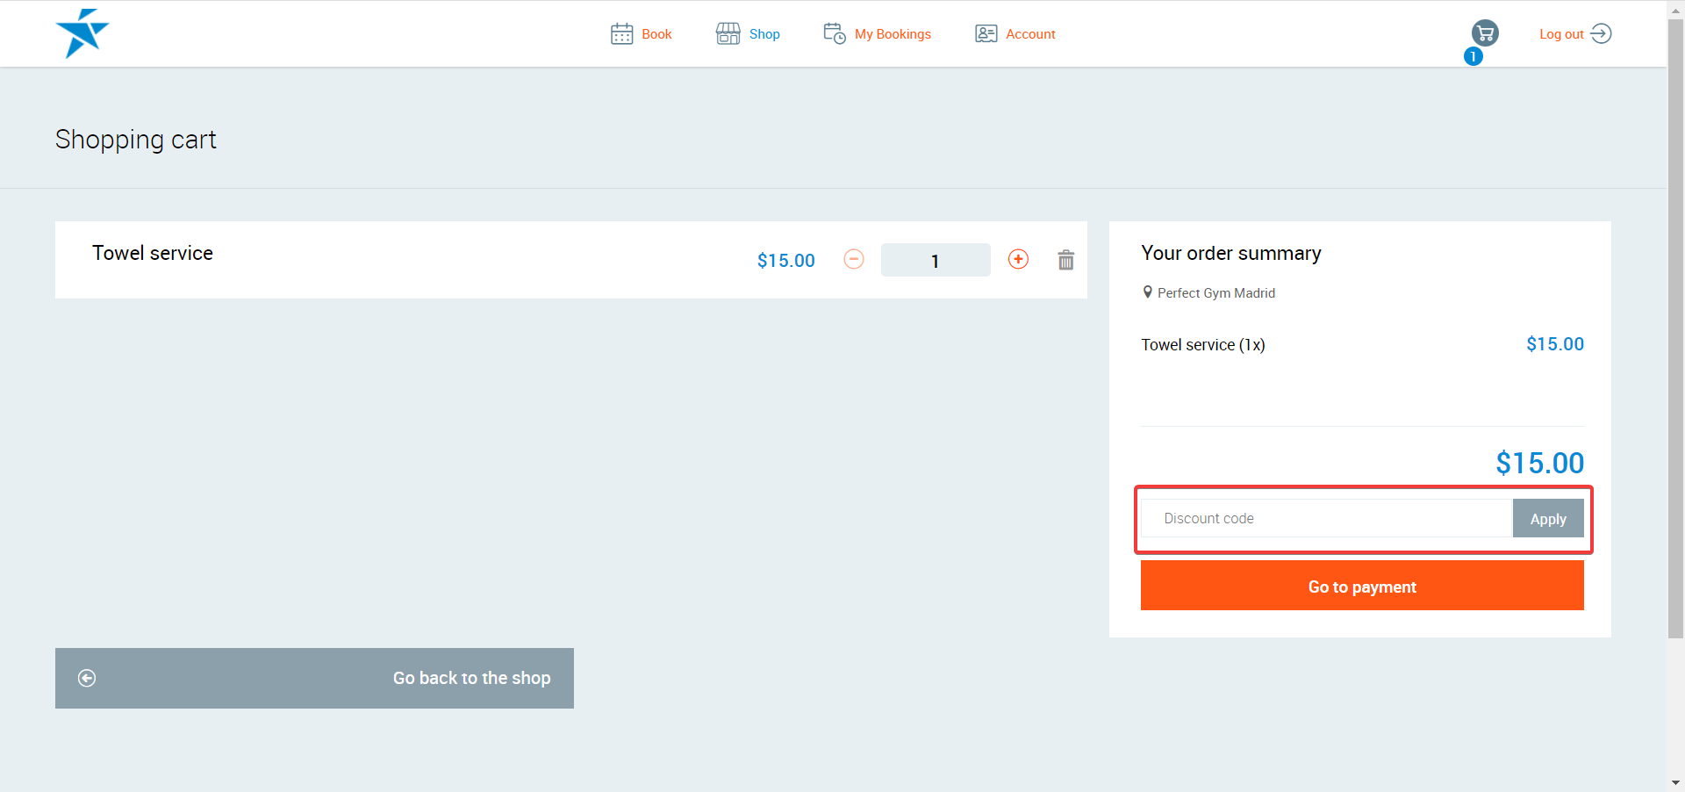1685x792 pixels.
Task: Click the page vertical scrollbar down arrow
Action: point(1675,782)
